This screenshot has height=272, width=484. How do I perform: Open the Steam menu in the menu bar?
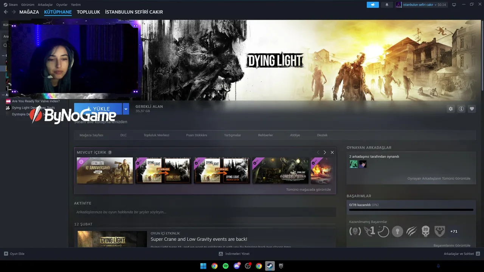[13, 5]
